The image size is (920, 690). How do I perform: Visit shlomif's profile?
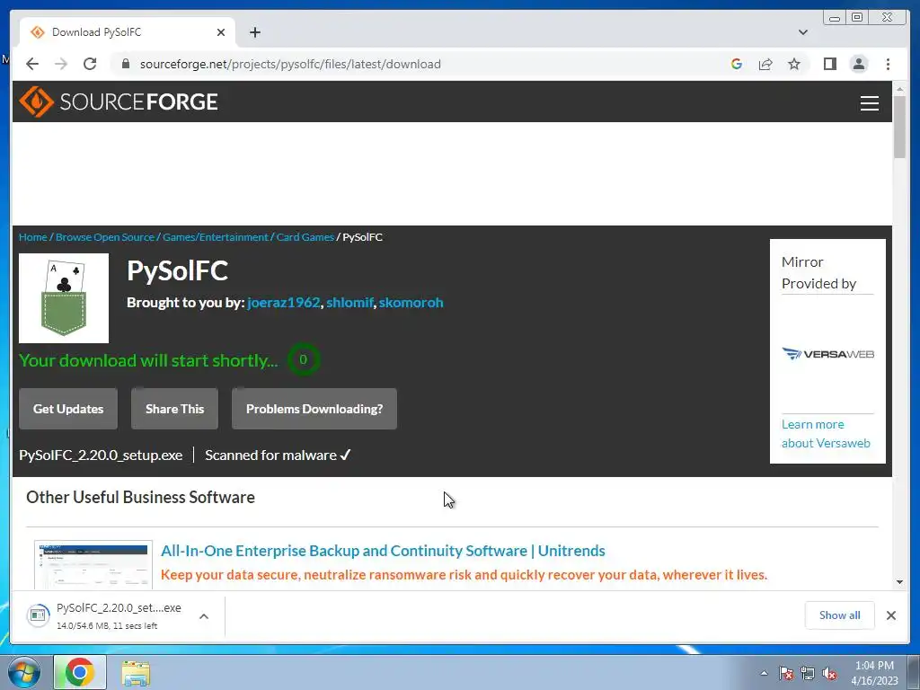[x=349, y=303]
